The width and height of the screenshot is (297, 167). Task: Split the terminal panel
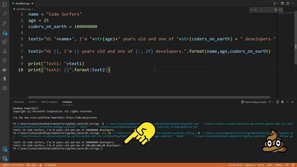coord(278,102)
